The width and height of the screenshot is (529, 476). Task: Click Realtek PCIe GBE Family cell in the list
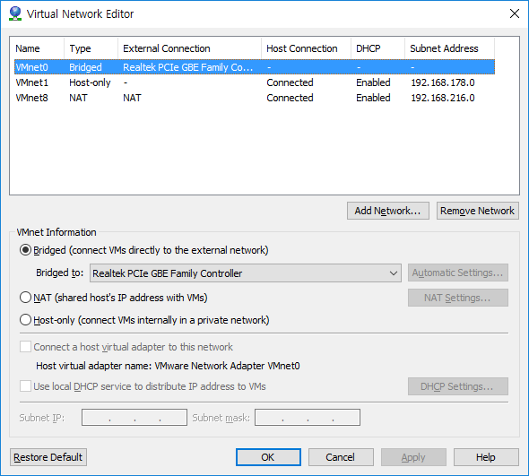188,67
